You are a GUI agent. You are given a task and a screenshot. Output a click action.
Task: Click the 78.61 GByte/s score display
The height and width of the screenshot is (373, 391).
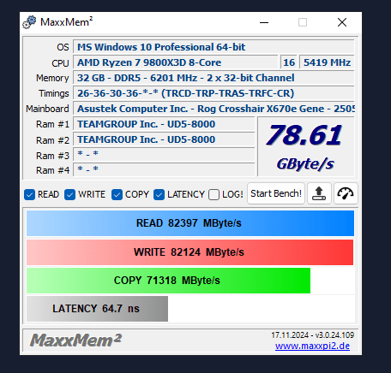click(306, 147)
